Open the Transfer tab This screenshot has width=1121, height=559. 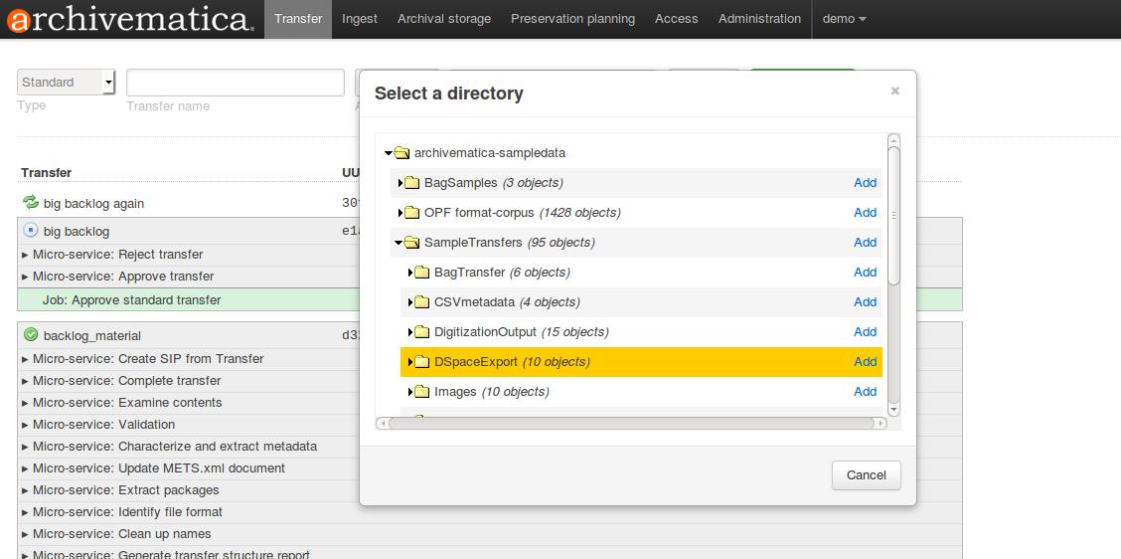pos(298,19)
